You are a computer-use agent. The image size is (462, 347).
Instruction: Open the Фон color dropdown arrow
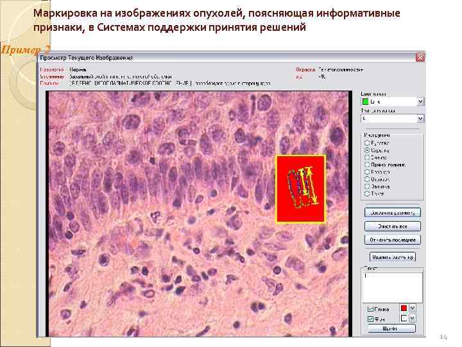click(x=413, y=318)
